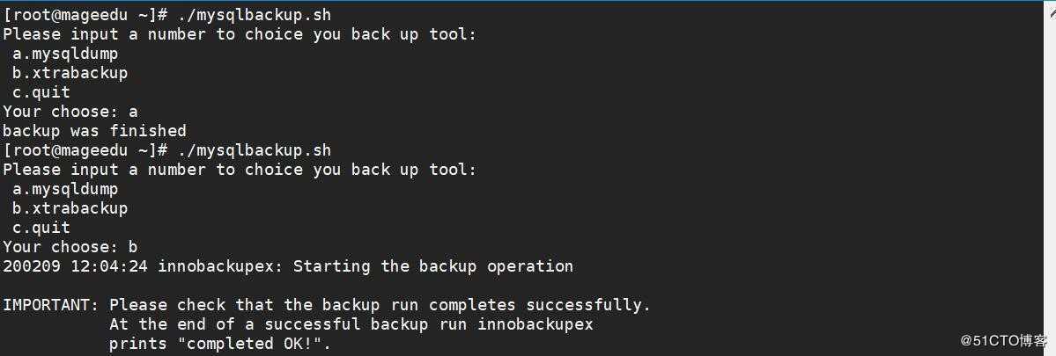
Task: Select the first b.xtrabackup option text
Action: click(70, 73)
